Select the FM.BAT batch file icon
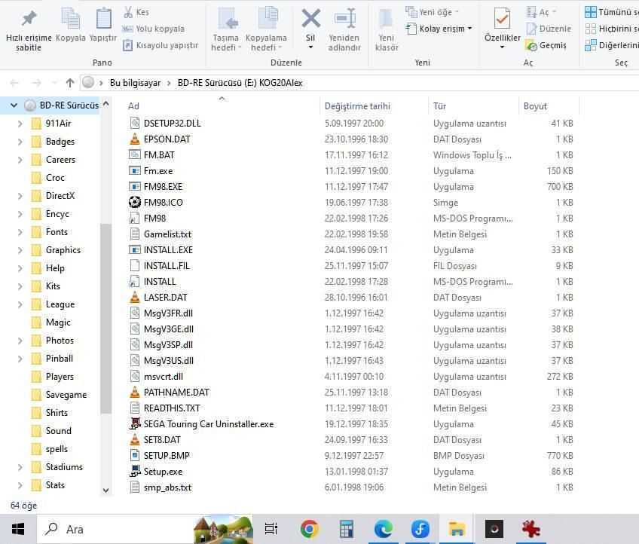The image size is (639, 544). click(x=134, y=155)
